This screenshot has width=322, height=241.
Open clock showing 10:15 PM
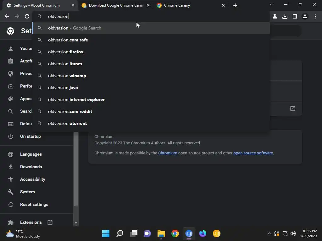[308, 233]
